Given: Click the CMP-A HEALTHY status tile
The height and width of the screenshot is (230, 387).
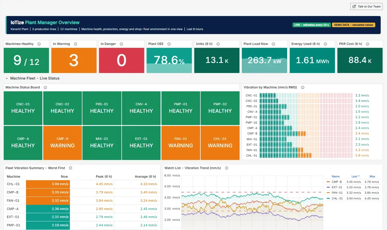Looking at the screenshot, I should (23, 143).
